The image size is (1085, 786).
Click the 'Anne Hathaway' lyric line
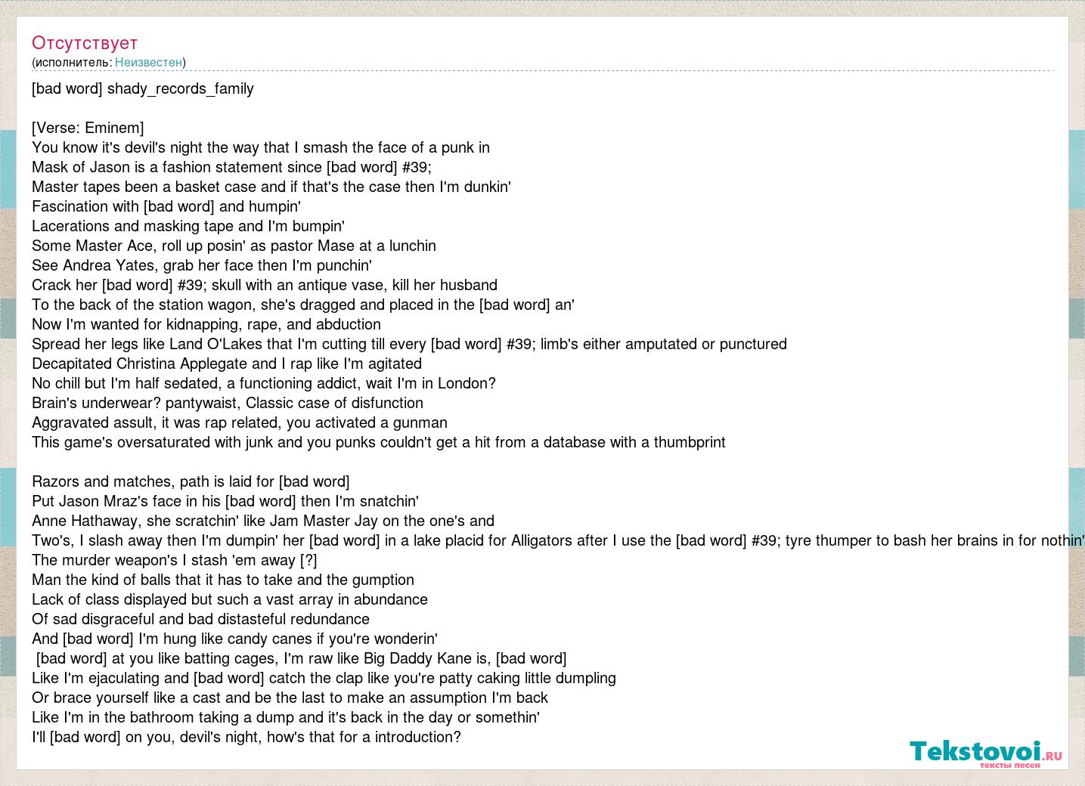263,521
